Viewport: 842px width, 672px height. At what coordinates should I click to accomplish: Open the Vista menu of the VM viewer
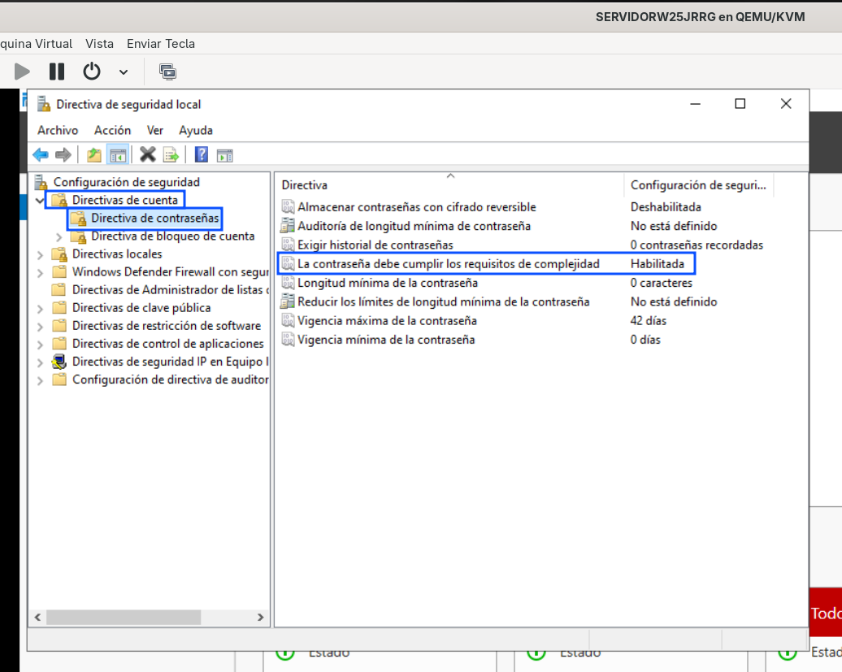pyautogui.click(x=99, y=44)
